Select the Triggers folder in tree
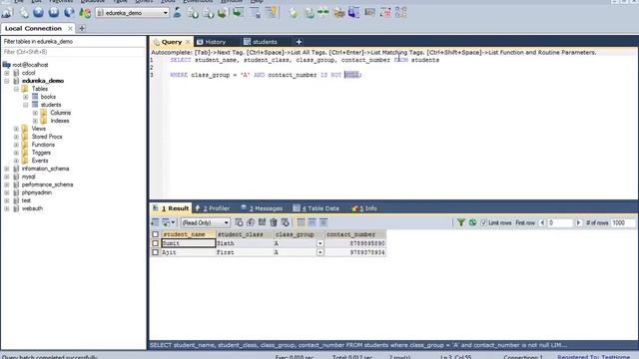639x359 pixels. (41, 153)
